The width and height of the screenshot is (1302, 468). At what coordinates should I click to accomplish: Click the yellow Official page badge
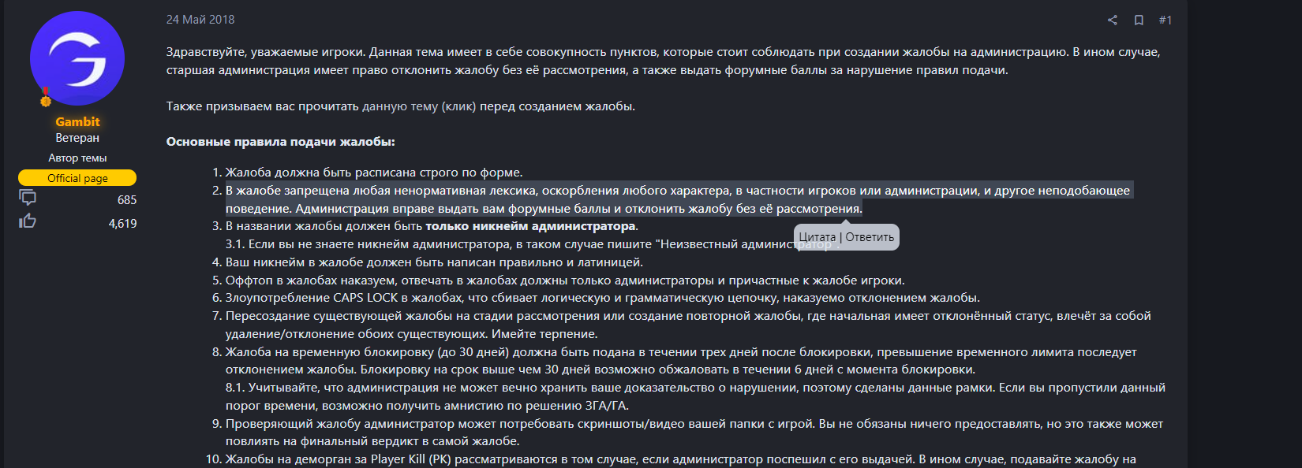pyautogui.click(x=77, y=178)
